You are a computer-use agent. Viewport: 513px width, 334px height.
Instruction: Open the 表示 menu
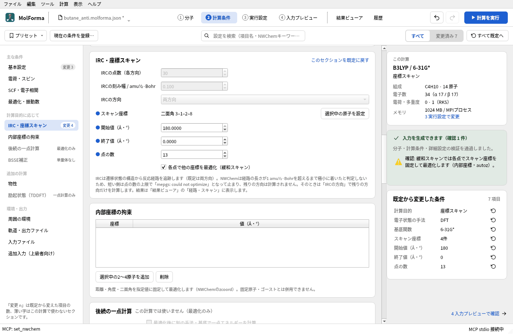(78, 4)
